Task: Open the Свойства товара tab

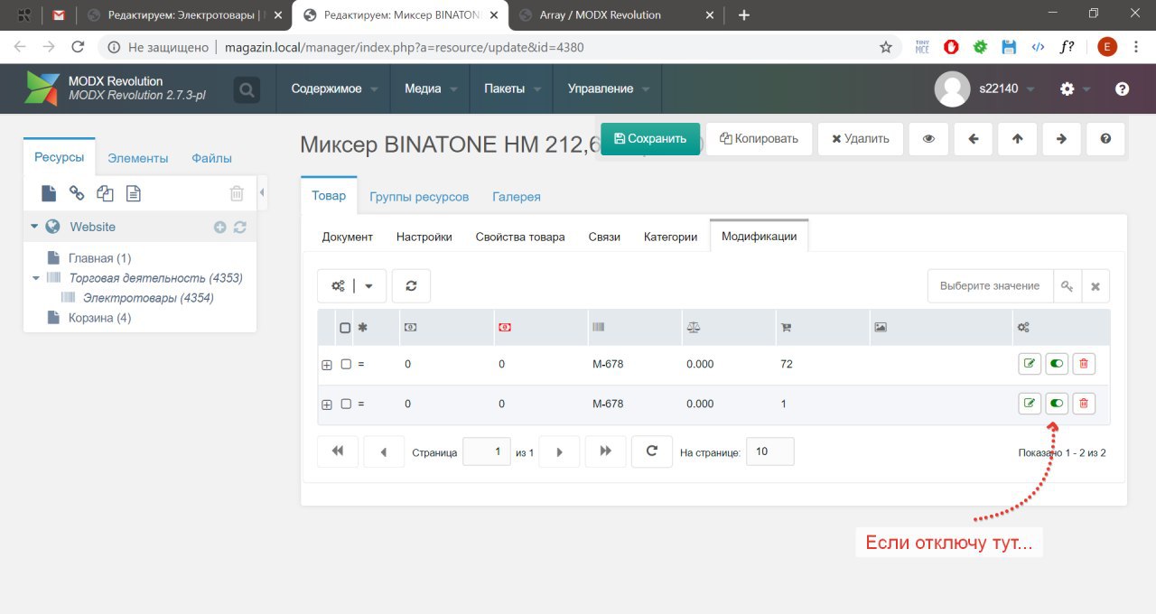Action: point(520,237)
